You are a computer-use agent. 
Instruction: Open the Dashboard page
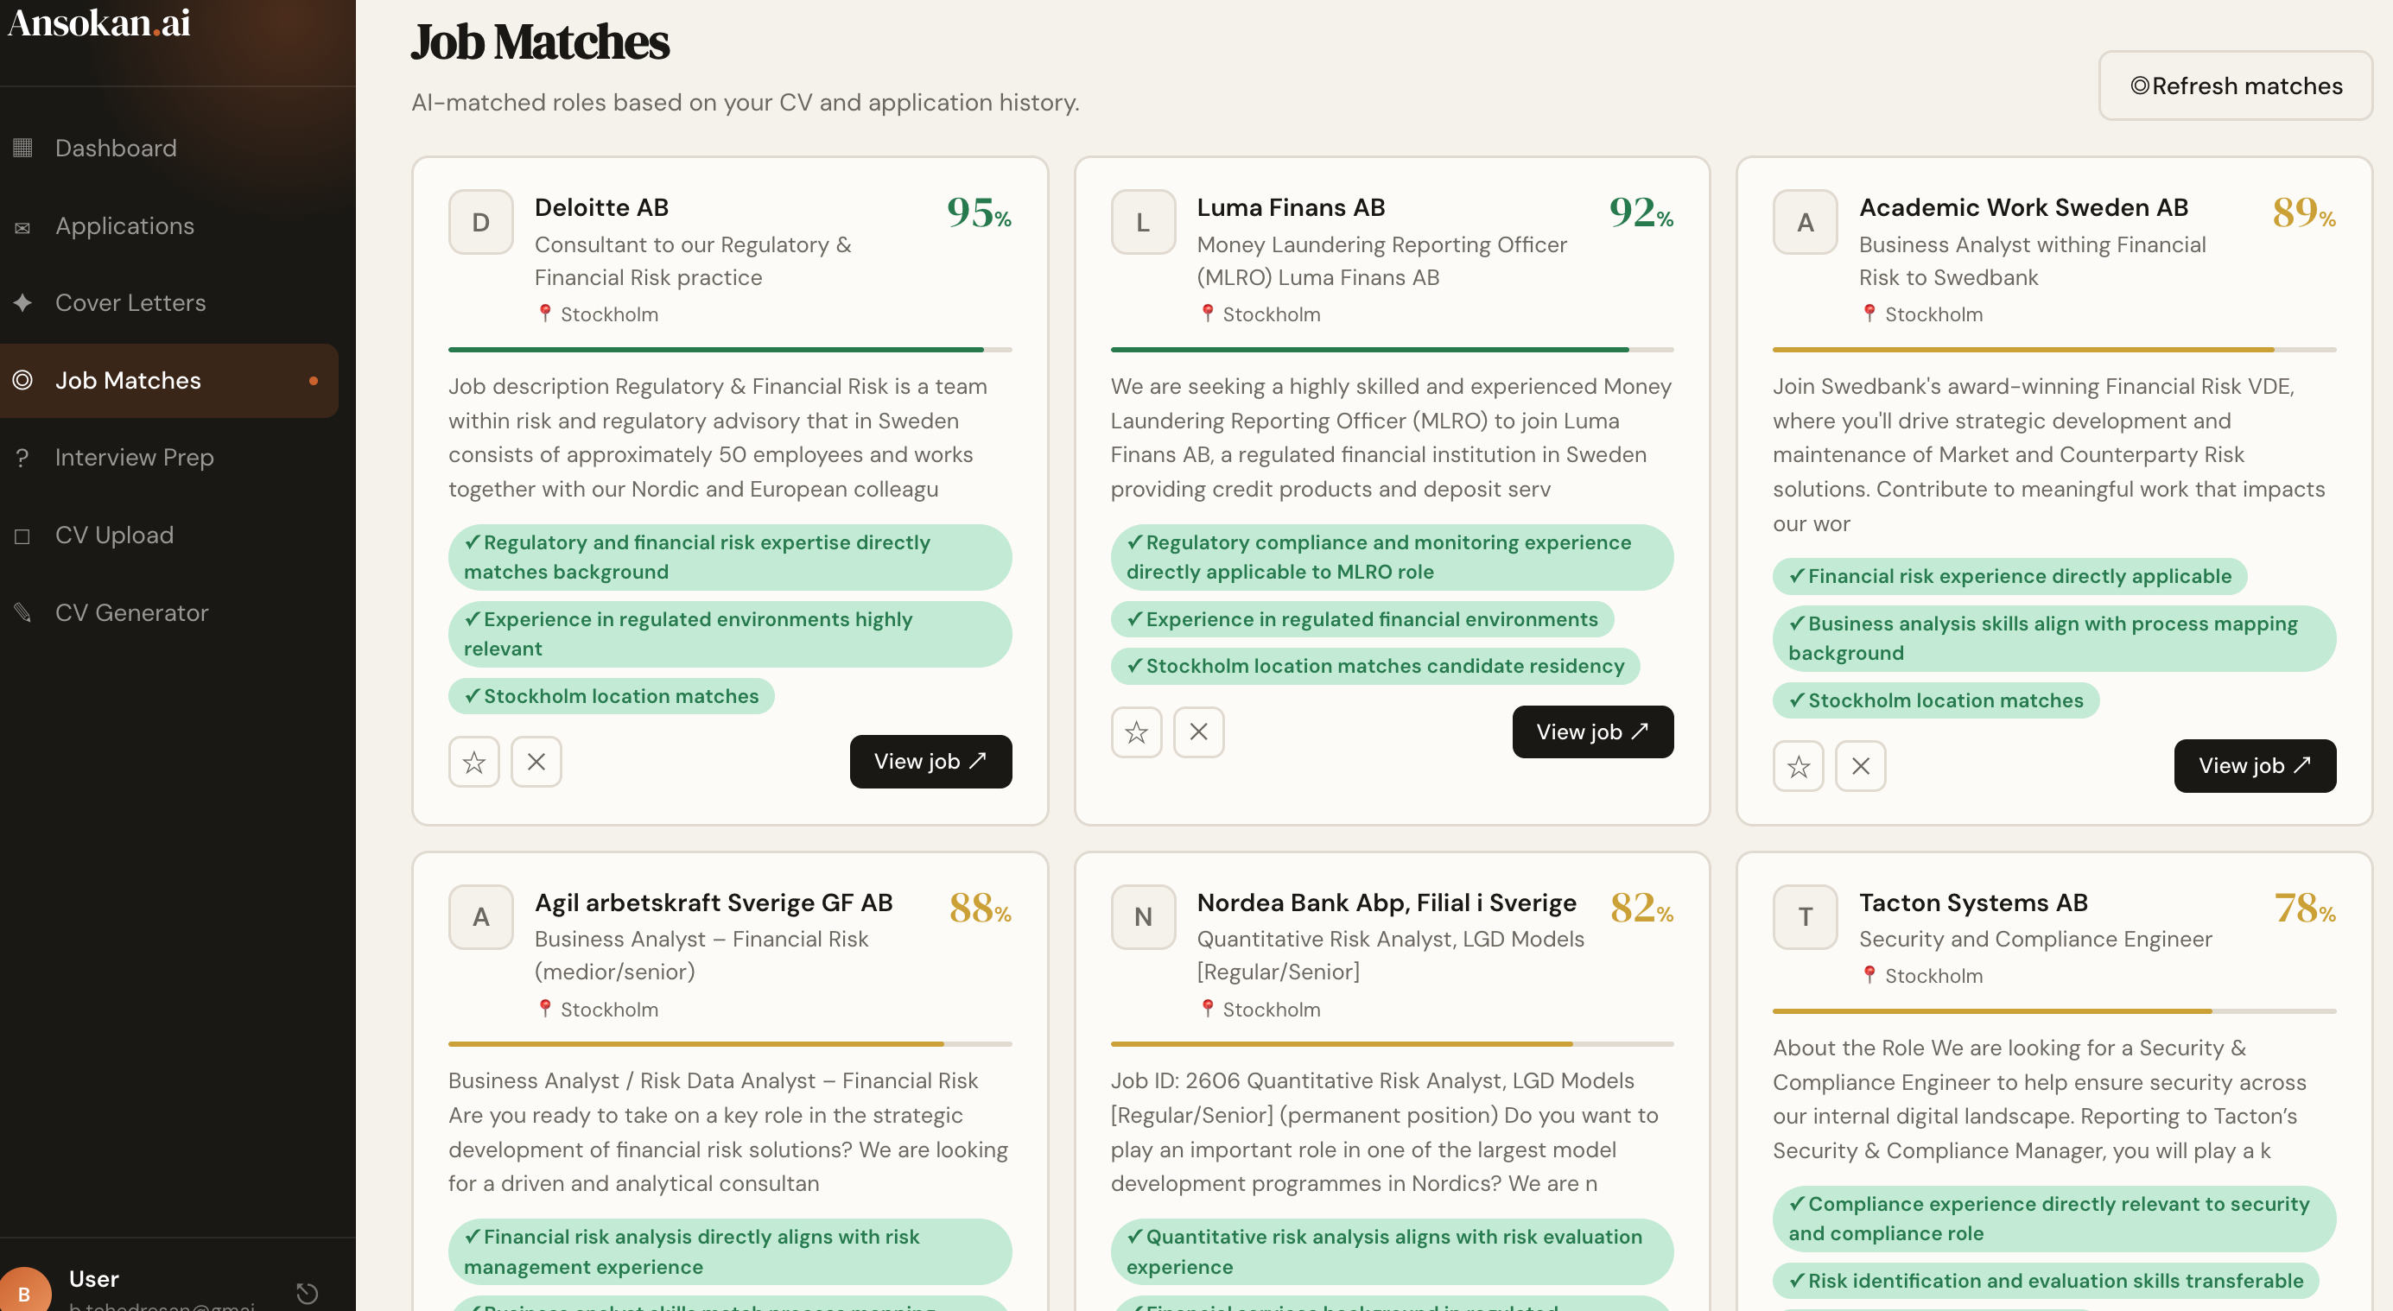point(115,148)
